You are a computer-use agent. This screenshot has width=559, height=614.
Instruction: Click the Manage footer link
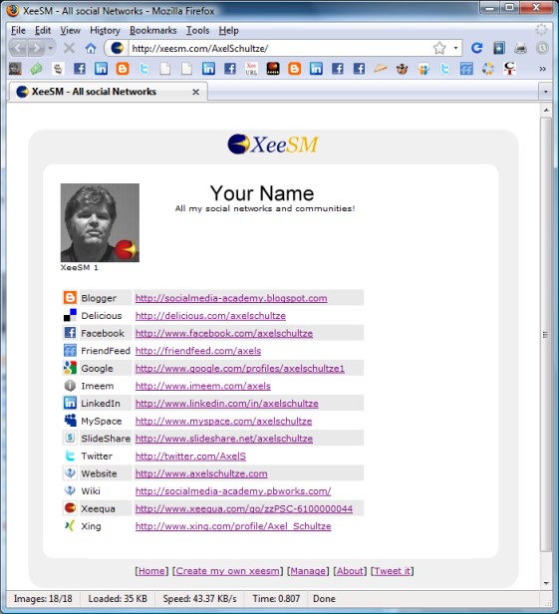[308, 571]
